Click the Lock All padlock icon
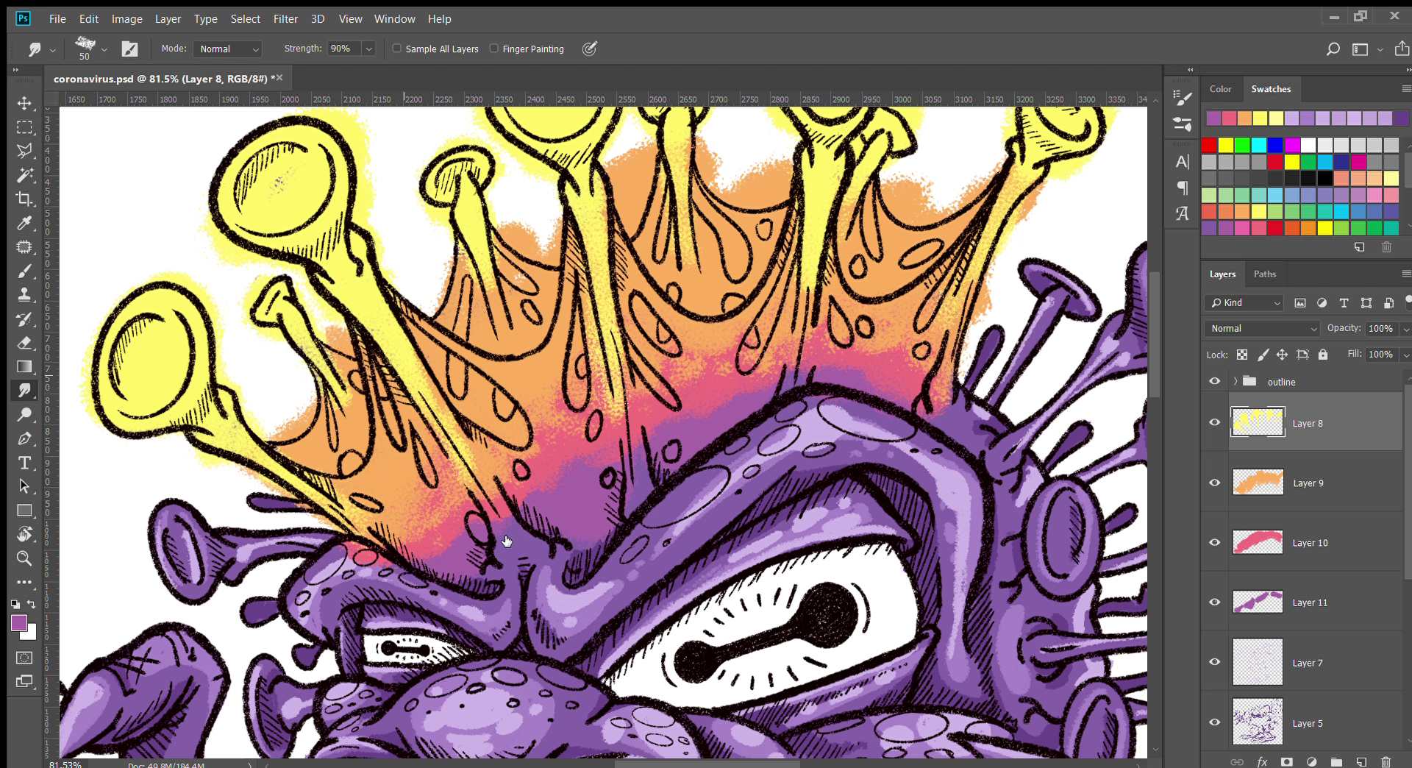 click(x=1323, y=355)
